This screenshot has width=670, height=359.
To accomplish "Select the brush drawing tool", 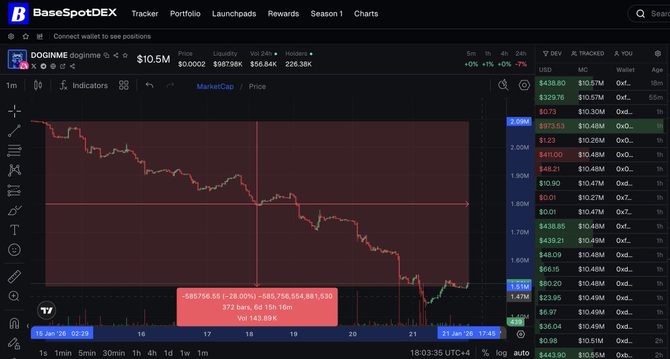I will tap(15, 211).
